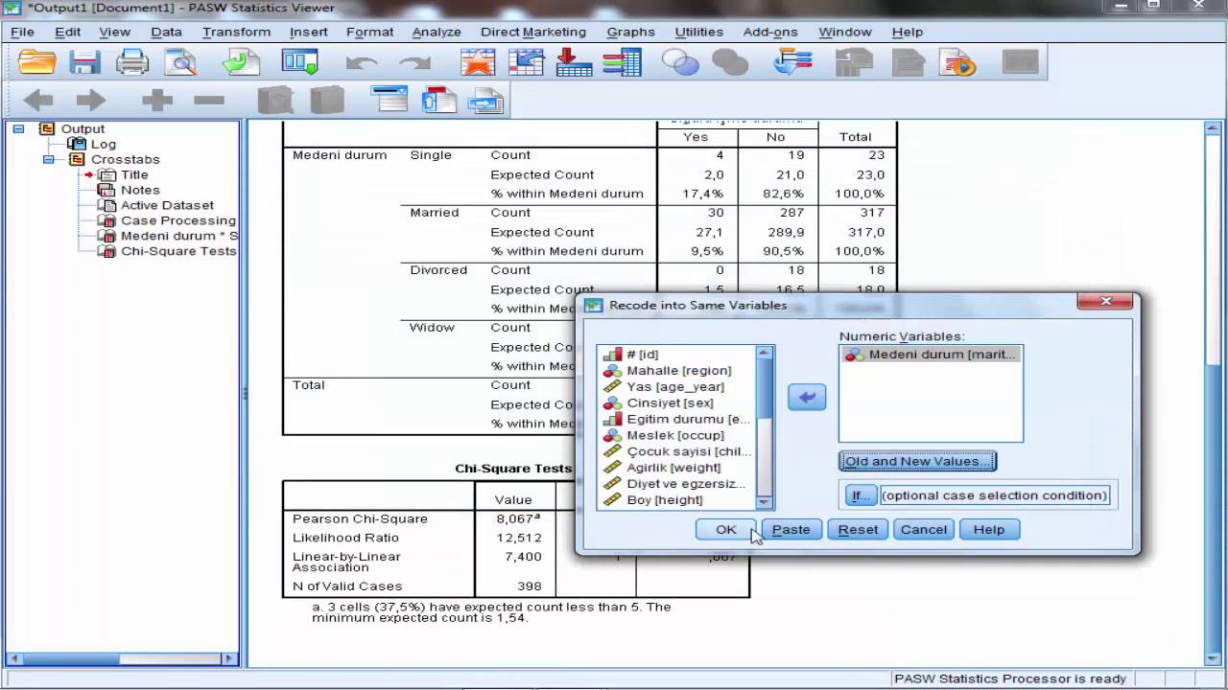Click the Promote left arrow icon
The width and height of the screenshot is (1228, 690).
pyautogui.click(x=38, y=100)
